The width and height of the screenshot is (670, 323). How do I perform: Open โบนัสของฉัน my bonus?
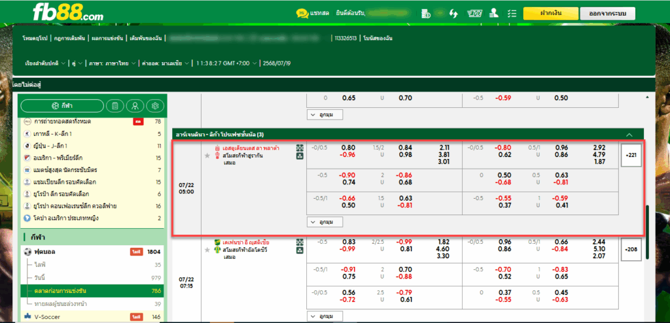[x=378, y=38]
